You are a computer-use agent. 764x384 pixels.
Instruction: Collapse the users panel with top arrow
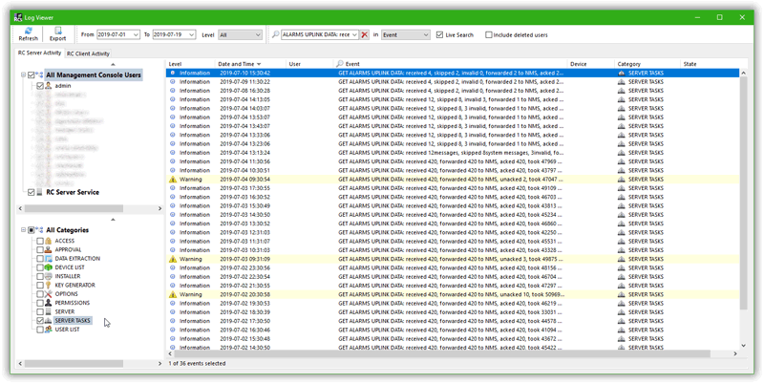click(113, 64)
